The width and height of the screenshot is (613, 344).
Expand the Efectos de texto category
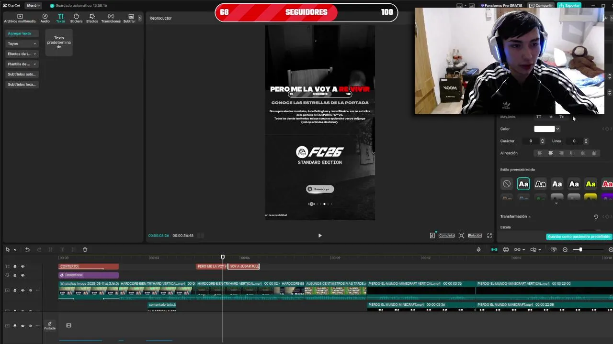pyautogui.click(x=22, y=54)
